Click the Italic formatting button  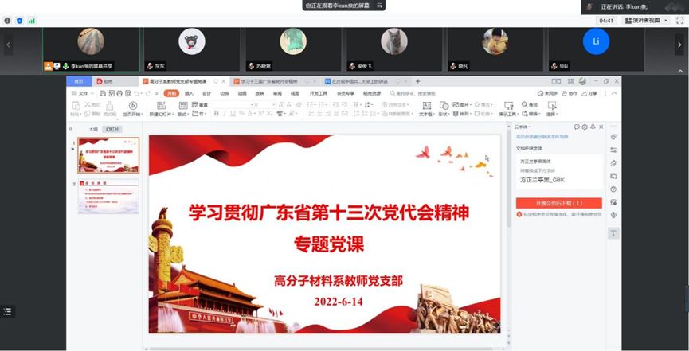(225, 114)
